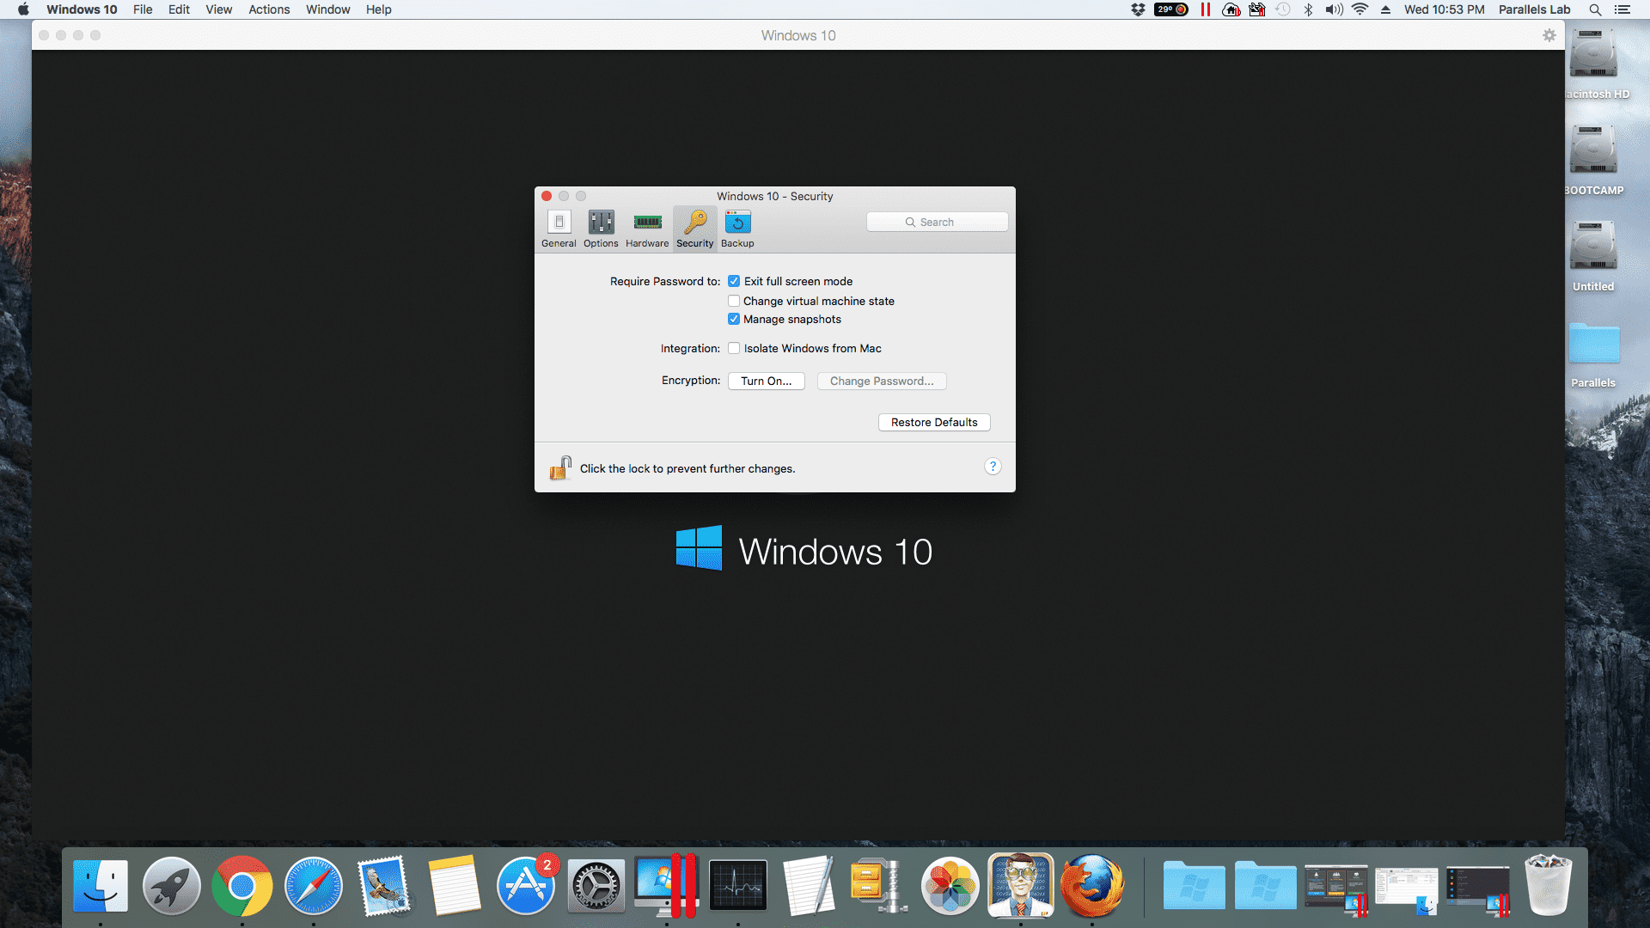This screenshot has height=928, width=1650.
Task: Open the Windows 10 app menu
Action: (x=82, y=9)
